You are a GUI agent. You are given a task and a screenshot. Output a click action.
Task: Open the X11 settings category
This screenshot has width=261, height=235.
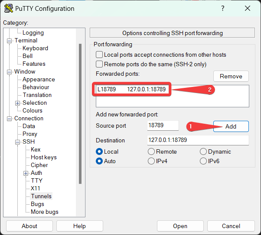(35, 188)
